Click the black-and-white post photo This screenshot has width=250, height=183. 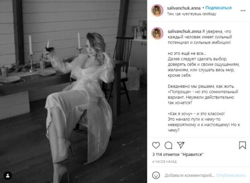pyautogui.click(x=73, y=91)
